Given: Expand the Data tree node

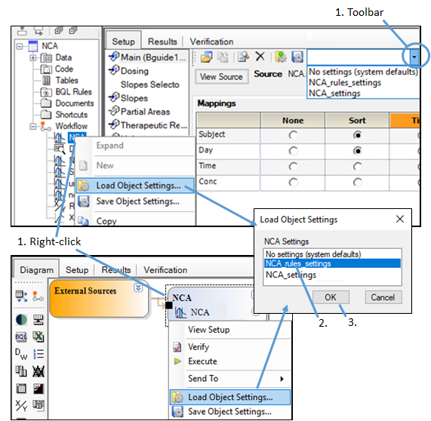Looking at the screenshot, I should tap(33, 57).
